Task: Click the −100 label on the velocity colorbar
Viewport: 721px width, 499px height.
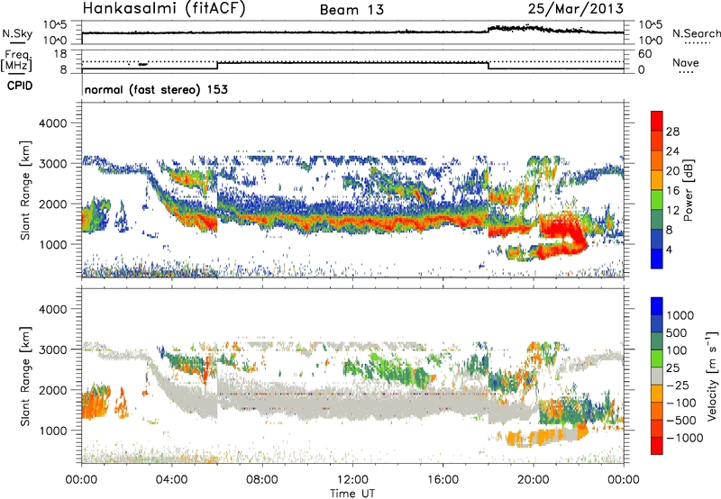Action: click(x=683, y=403)
